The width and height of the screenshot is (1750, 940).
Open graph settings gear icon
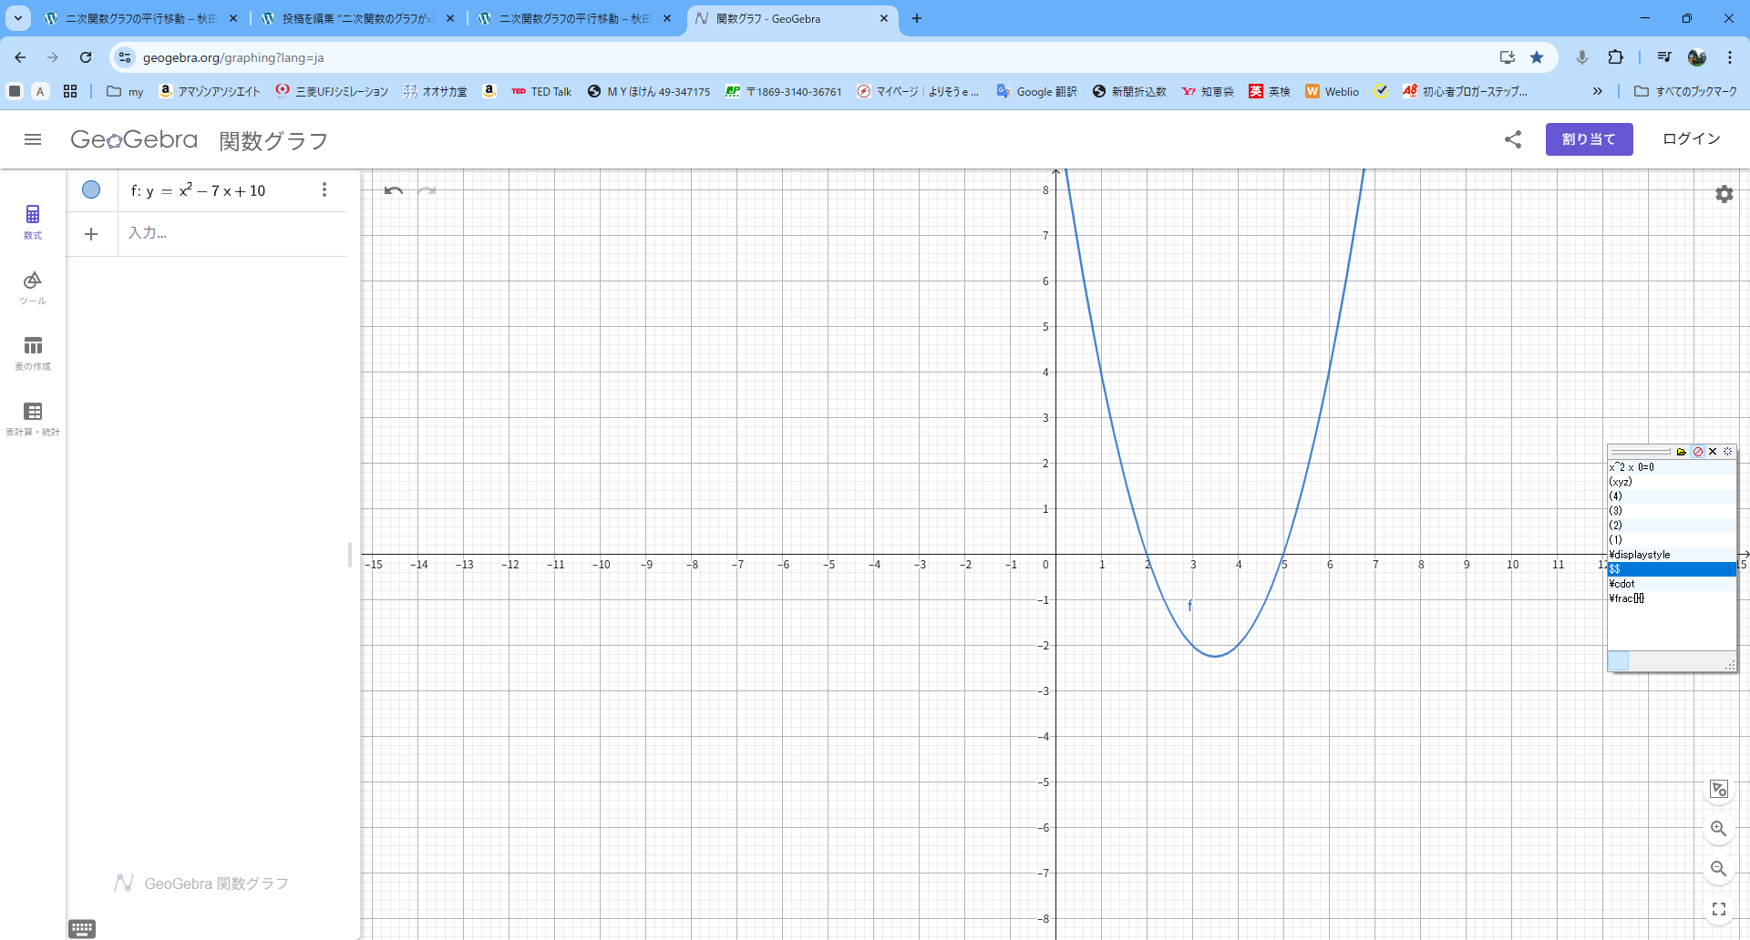pyautogui.click(x=1724, y=194)
